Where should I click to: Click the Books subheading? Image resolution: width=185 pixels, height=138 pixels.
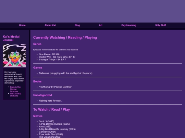tap(37, 81)
